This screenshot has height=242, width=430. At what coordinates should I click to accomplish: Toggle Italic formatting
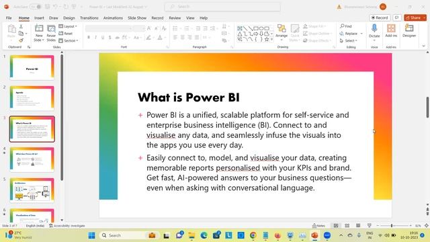pyautogui.click(x=95, y=38)
